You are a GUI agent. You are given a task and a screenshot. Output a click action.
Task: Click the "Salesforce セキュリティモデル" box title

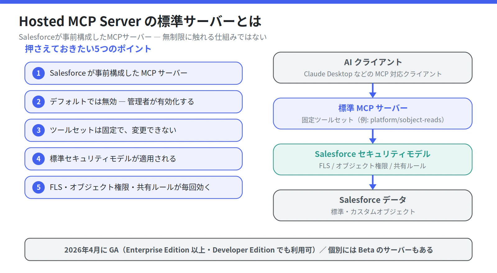pyautogui.click(x=373, y=154)
